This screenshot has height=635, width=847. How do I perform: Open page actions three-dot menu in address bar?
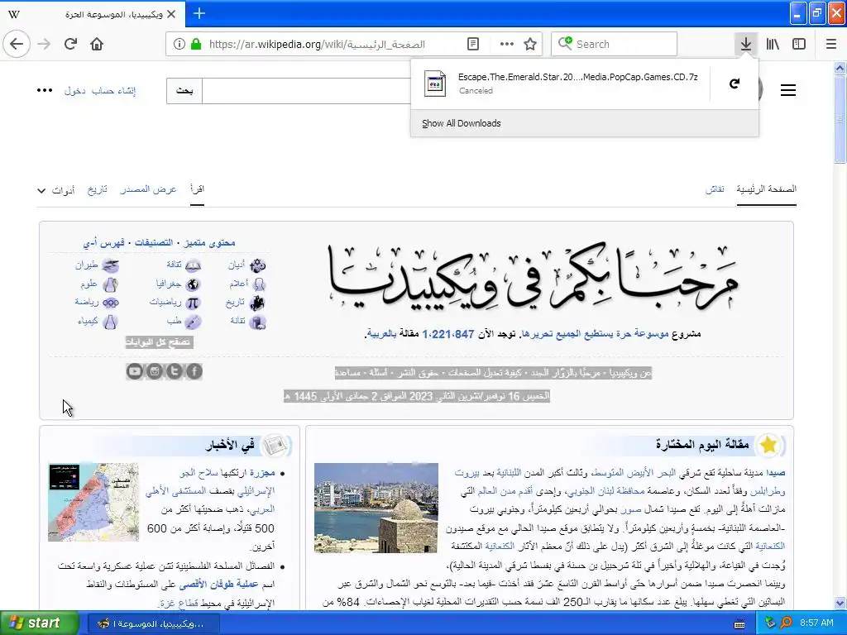507,45
